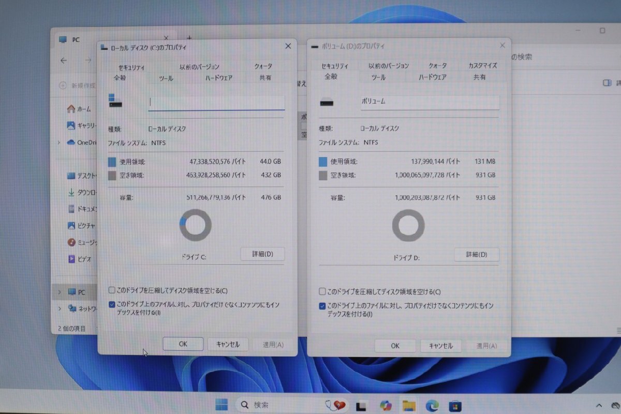
Task: Launch Microsoft Edge from the taskbar
Action: click(432, 405)
